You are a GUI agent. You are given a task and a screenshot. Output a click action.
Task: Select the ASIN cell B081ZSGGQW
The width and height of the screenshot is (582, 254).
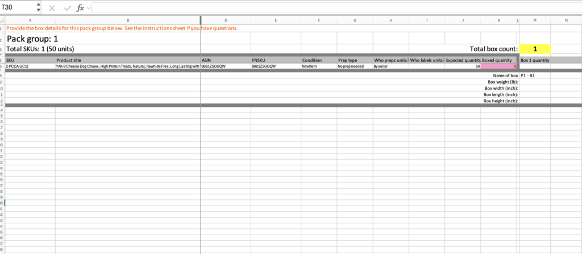click(x=226, y=66)
